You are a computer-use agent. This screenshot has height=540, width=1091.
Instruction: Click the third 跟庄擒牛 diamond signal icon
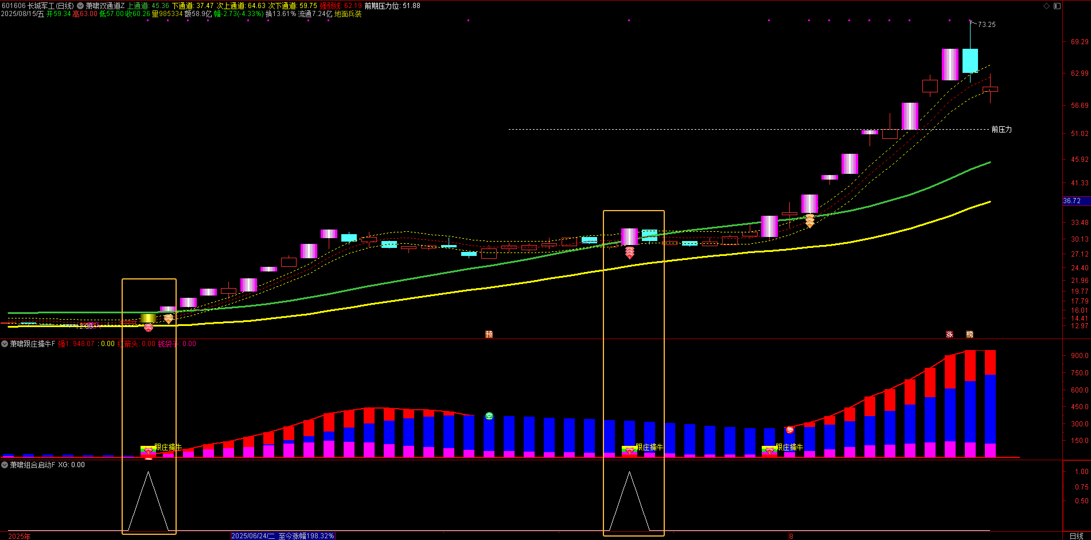pos(769,451)
